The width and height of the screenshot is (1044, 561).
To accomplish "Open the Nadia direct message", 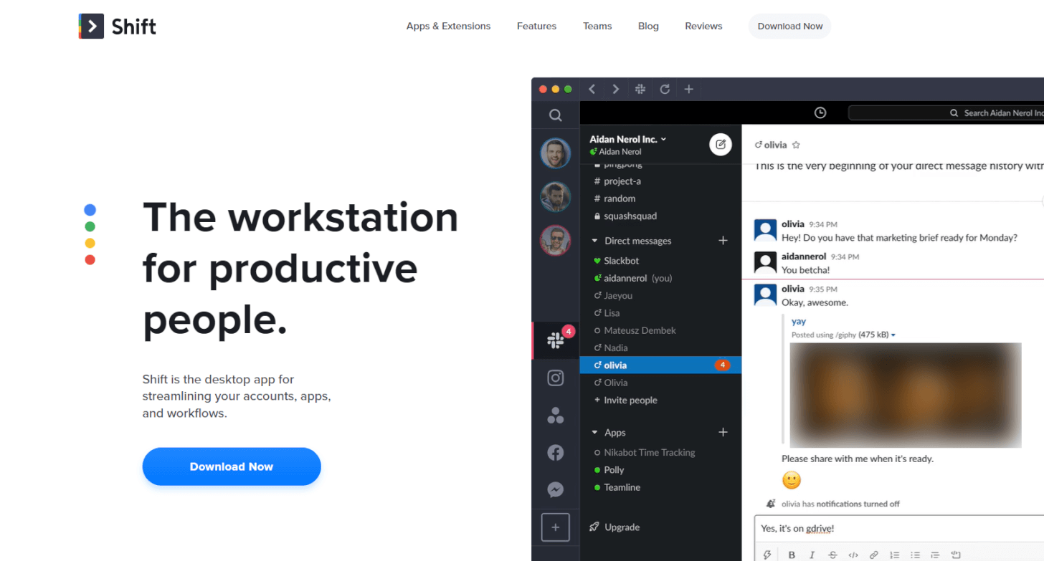I will point(611,347).
